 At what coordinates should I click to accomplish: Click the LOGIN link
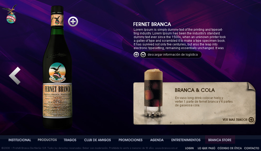click(x=190, y=148)
